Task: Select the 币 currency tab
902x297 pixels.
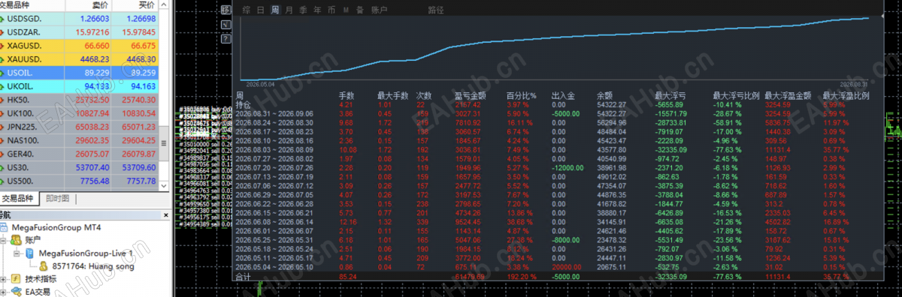Action: click(331, 10)
